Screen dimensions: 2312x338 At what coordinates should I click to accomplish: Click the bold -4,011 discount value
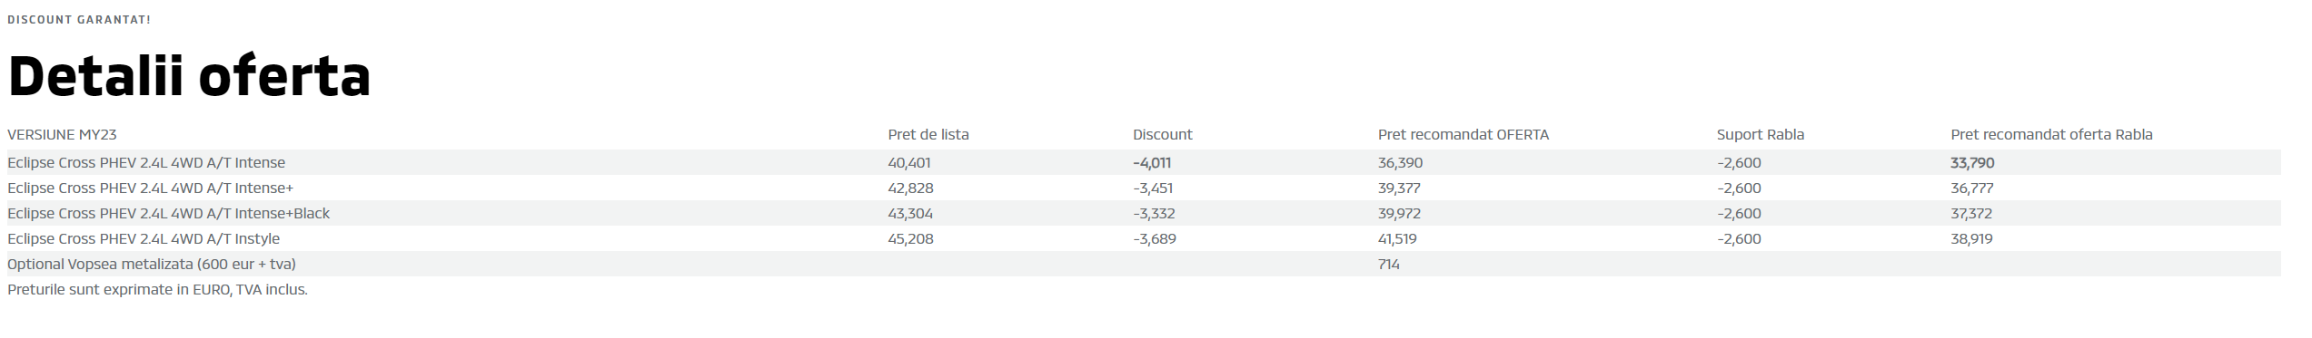tap(1151, 163)
